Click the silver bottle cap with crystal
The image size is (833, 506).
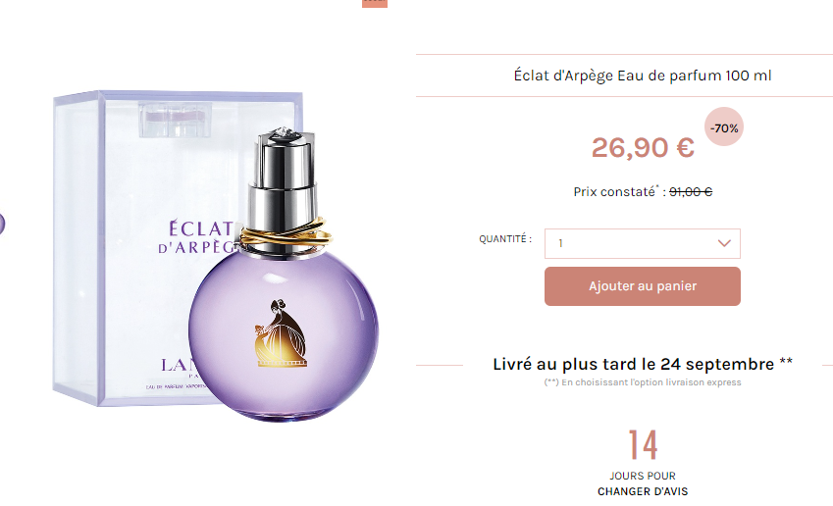tap(284, 180)
